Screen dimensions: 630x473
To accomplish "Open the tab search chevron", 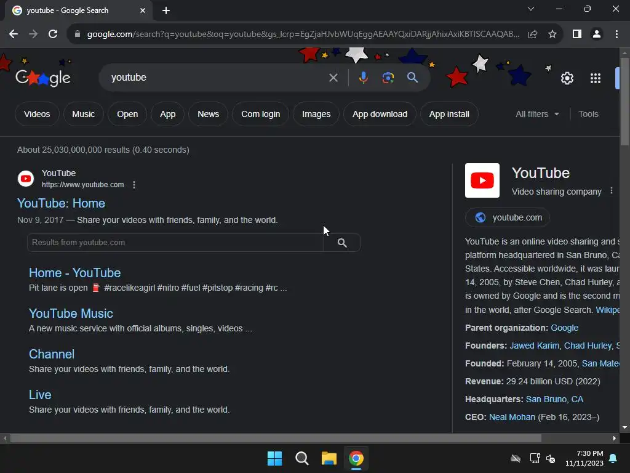I will pos(531,9).
